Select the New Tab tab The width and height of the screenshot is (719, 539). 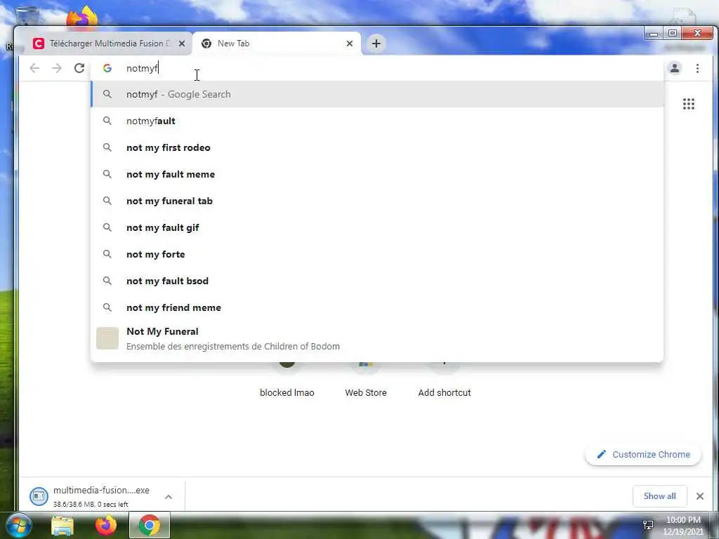coord(275,44)
